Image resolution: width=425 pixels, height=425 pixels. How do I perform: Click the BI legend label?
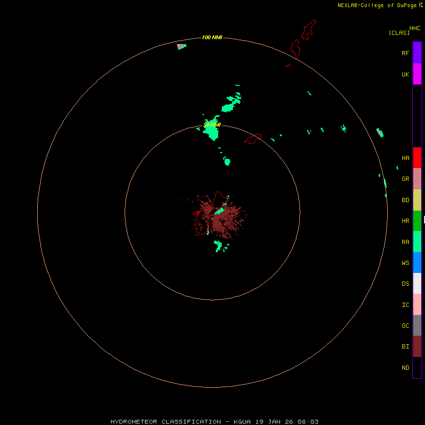point(405,347)
